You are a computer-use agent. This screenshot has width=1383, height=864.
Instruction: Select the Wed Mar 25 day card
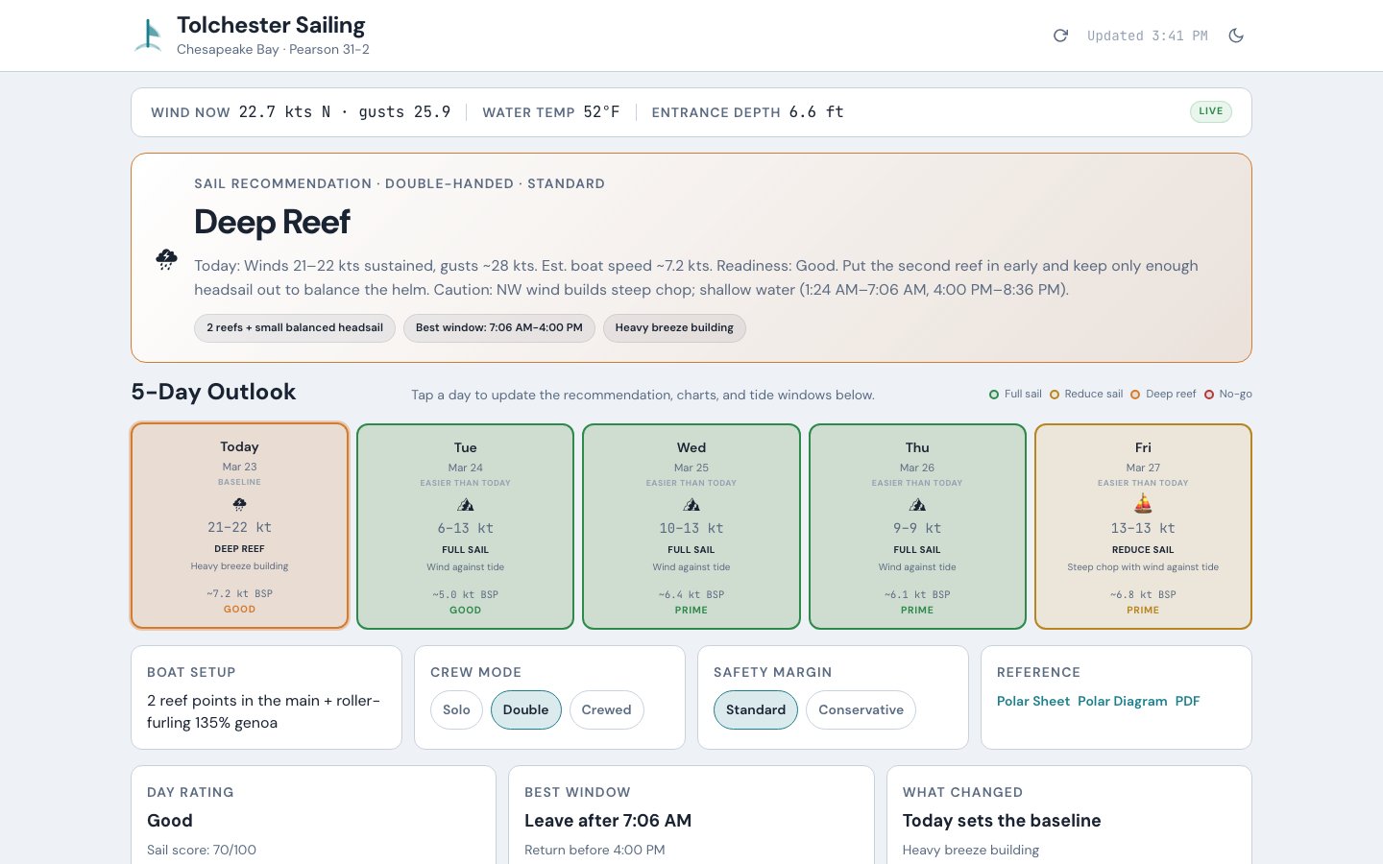(691, 526)
